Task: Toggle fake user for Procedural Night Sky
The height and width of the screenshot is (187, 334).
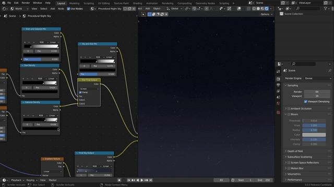Action: 125,9
